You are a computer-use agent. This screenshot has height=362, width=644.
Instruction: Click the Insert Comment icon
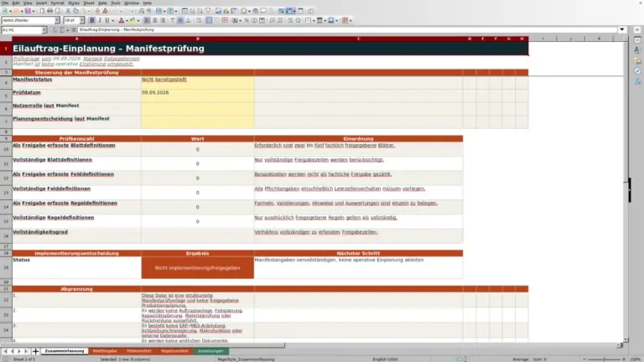263,11
